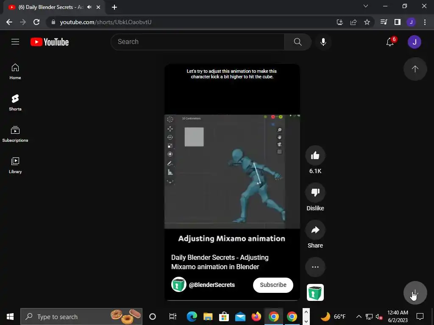Subscribe to BlenderSecrets channel
This screenshot has width=434, height=325.
273,285
